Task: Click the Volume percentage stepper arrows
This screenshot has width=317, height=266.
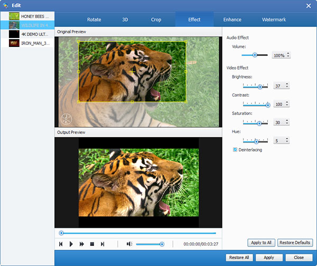Action: click(288, 55)
